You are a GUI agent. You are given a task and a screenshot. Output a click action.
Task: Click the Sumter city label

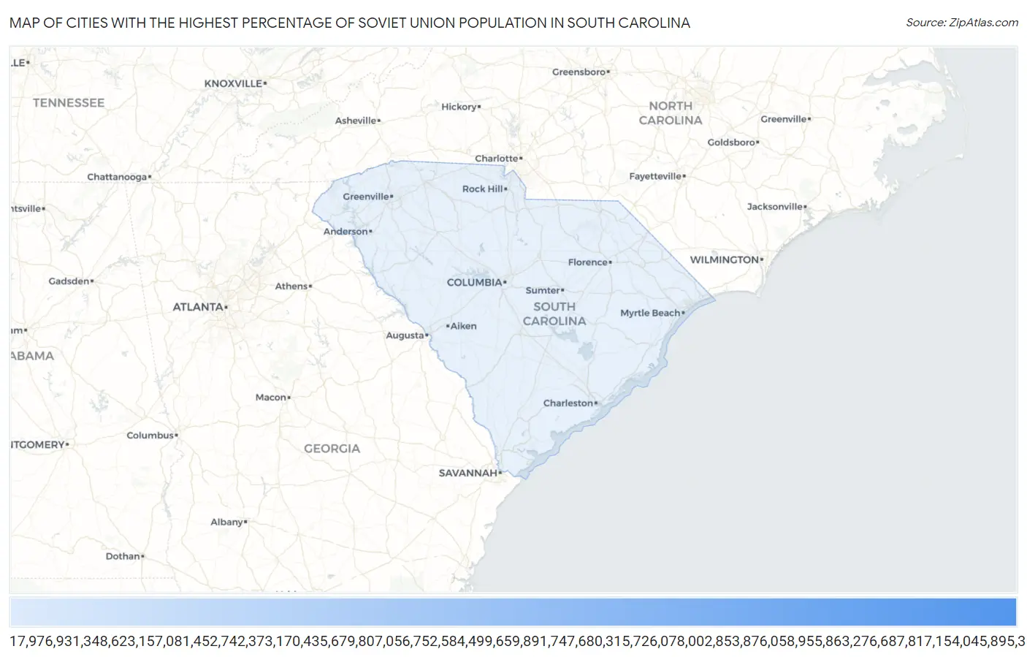pos(543,290)
